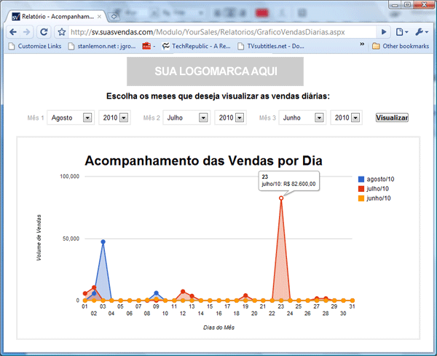Image resolution: width=437 pixels, height=356 pixels.
Task: Open the TechRepublic bookmark
Action: (x=197, y=46)
